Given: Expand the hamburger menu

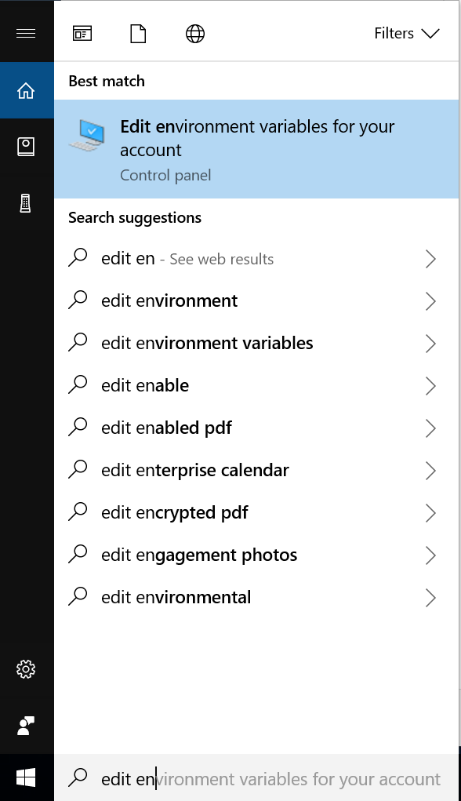Looking at the screenshot, I should pos(27,33).
